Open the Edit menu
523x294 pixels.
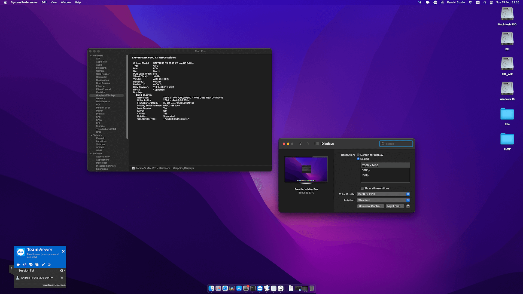(x=44, y=2)
